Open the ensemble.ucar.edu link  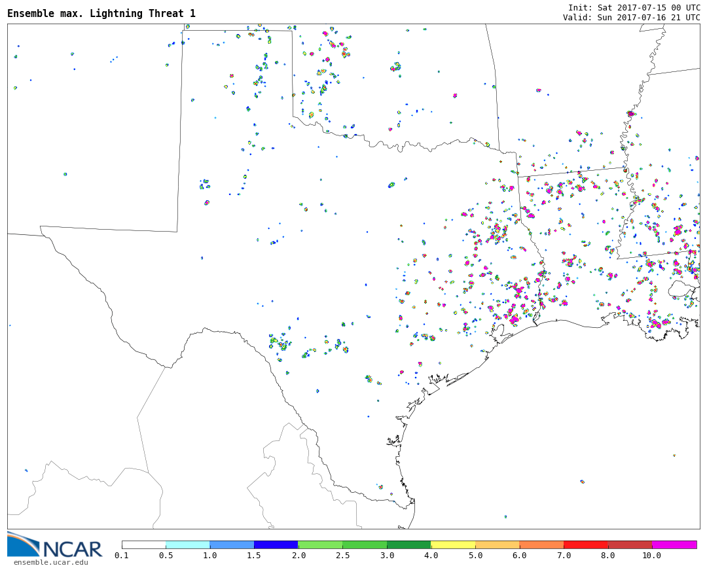point(50,562)
